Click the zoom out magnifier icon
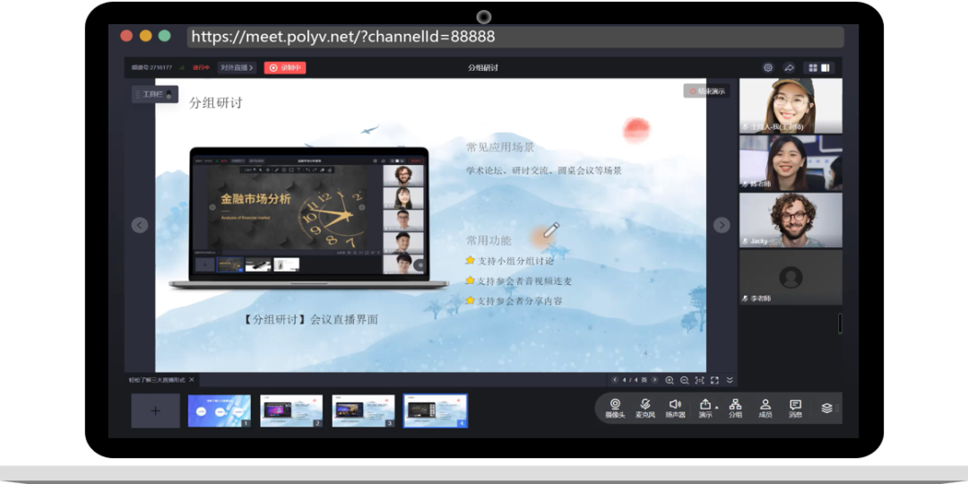The image size is (968, 484). pyautogui.click(x=684, y=380)
